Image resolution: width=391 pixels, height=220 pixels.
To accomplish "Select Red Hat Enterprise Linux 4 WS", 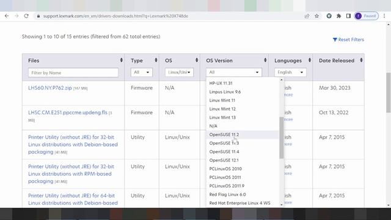I will point(243,203).
